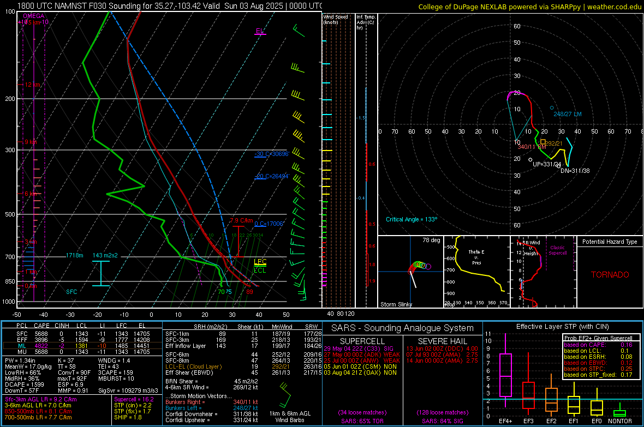The height and width of the screenshot is (427, 644).
Task: Click the 'Inf. Temp. Adv.' panel header
Action: click(x=366, y=22)
